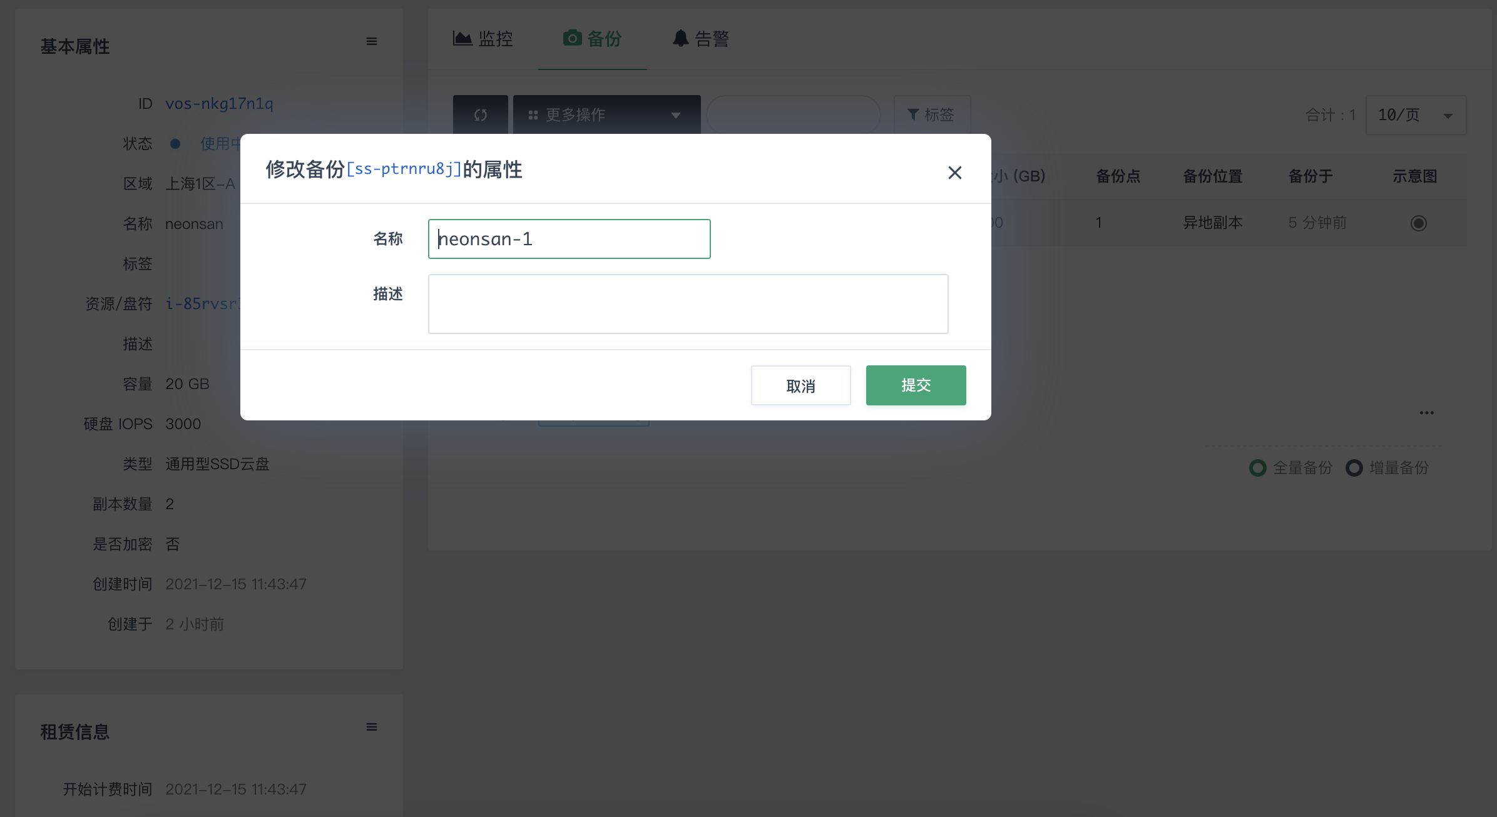Click the 示意图 column header
This screenshot has height=817, width=1497.
pos(1414,176)
